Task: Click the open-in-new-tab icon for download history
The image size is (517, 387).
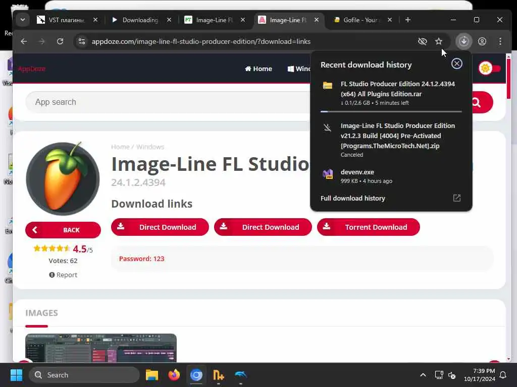Action: tap(456, 198)
